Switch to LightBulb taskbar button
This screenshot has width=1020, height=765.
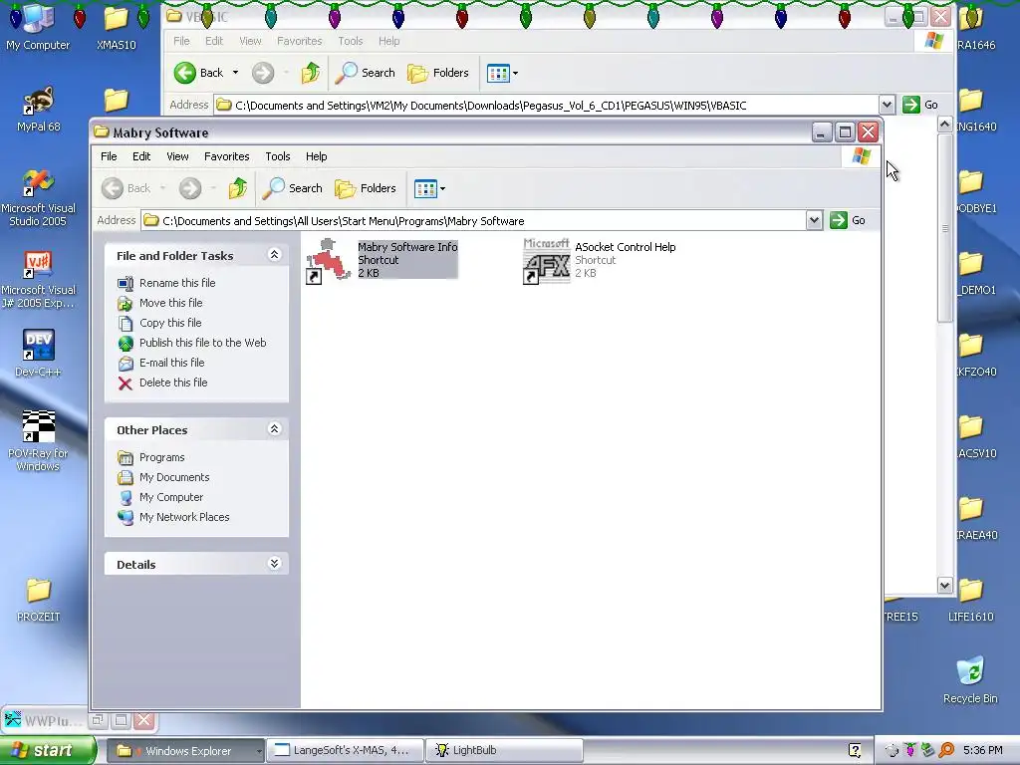click(503, 751)
